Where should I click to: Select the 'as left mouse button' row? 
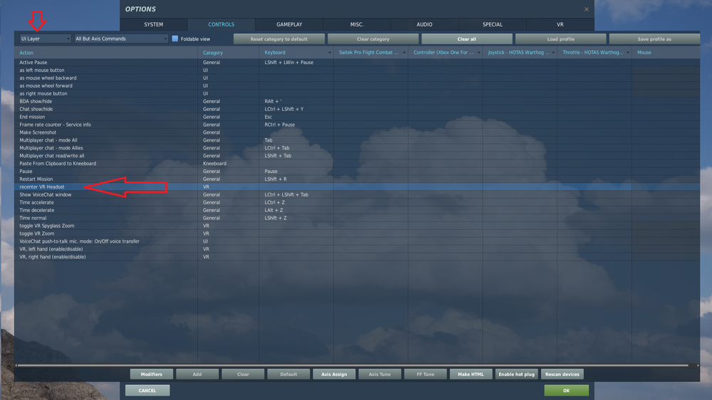coord(357,70)
